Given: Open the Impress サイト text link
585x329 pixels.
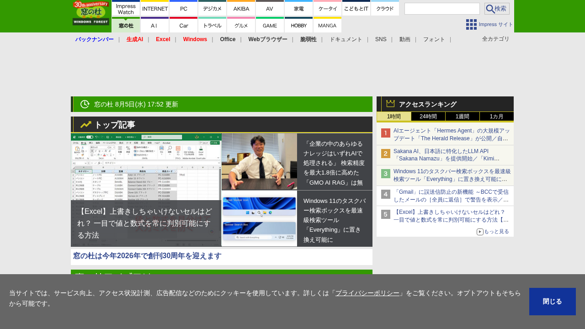Looking at the screenshot, I should 496,25.
